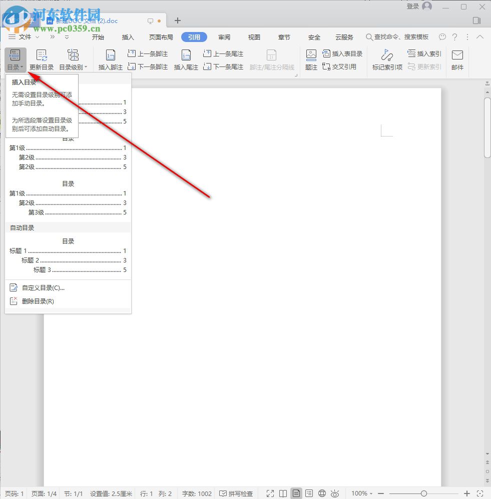Go to 上一条脚注 previous footnote

tap(148, 53)
